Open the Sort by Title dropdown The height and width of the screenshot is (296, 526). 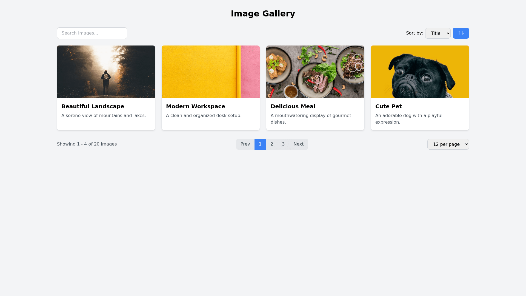click(x=438, y=33)
